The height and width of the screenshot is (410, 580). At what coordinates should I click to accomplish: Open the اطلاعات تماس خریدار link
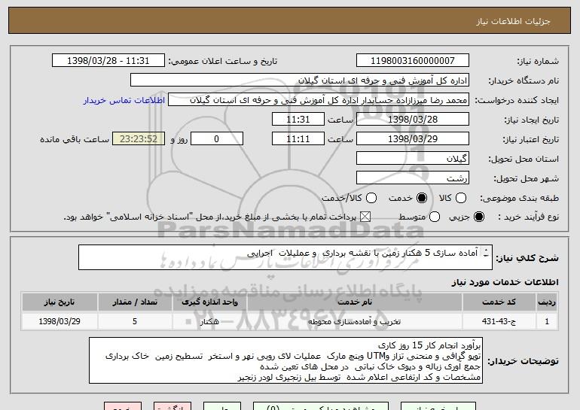point(124,101)
